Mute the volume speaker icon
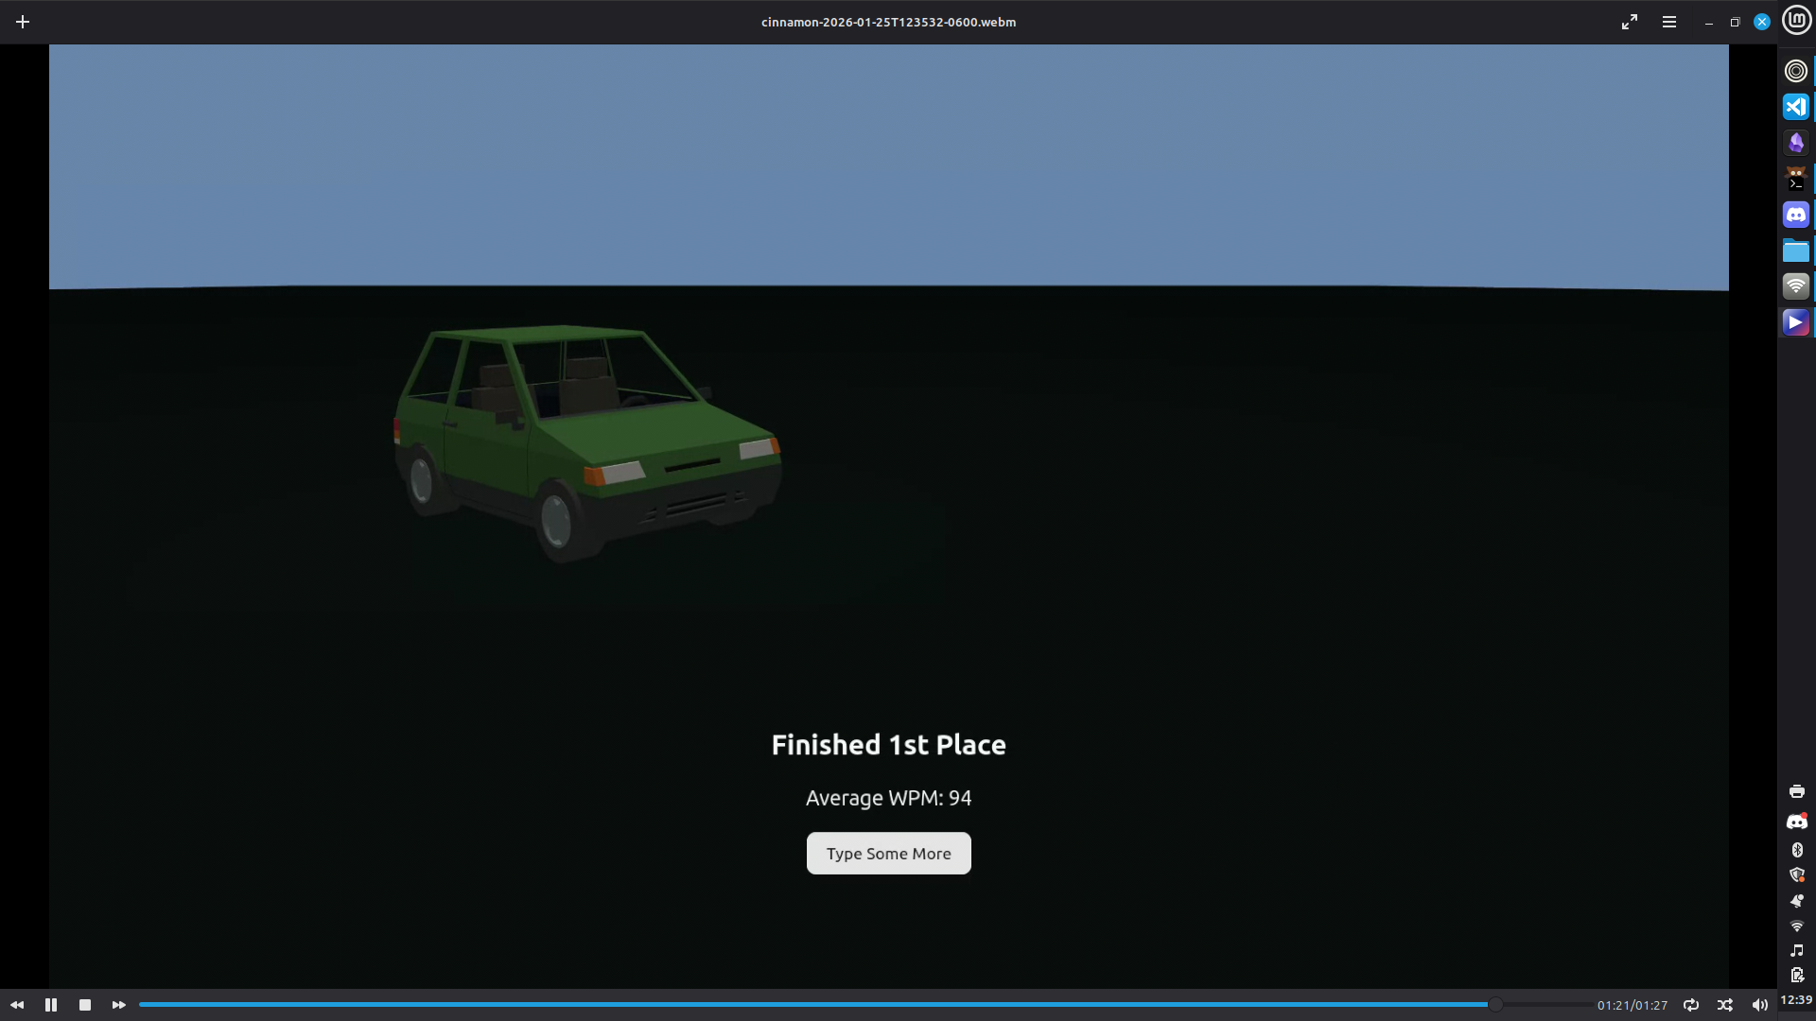 pyautogui.click(x=1759, y=1005)
